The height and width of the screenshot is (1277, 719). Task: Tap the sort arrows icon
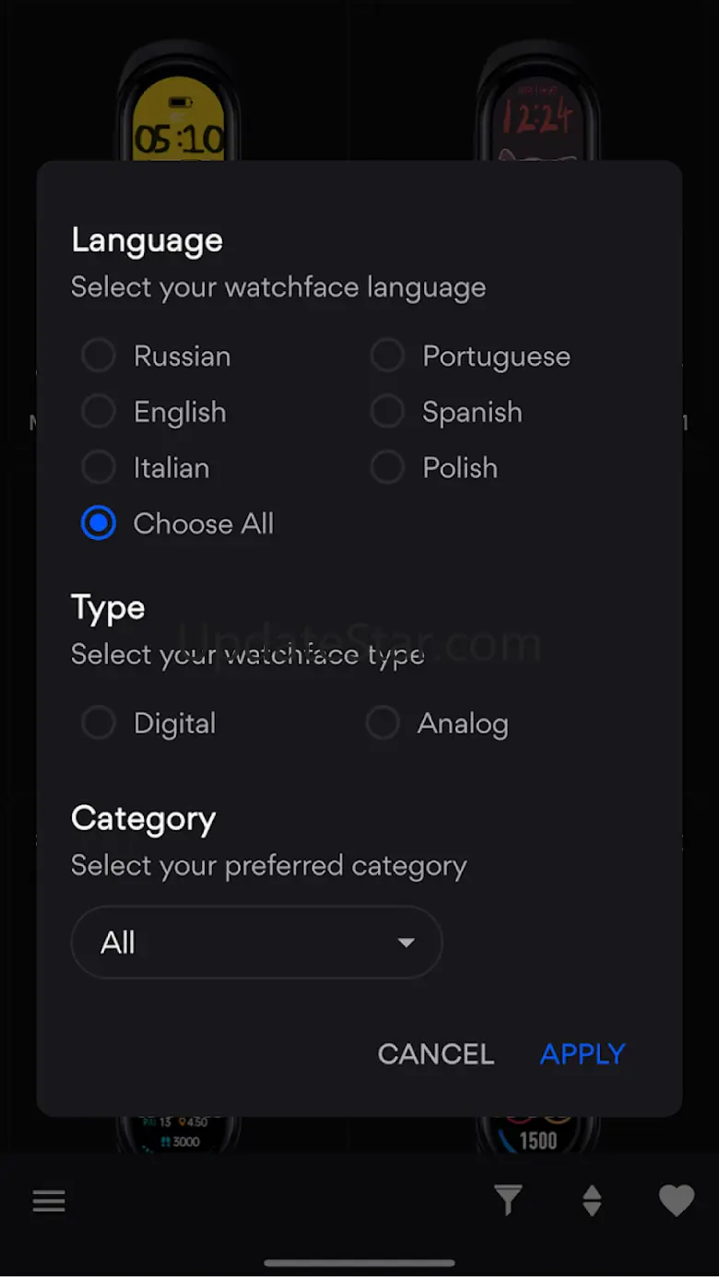tap(592, 1201)
